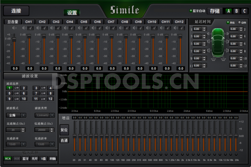This screenshot has height=167, width=251.
Task: Mute the CH2 speaker icon
Action: point(38,28)
